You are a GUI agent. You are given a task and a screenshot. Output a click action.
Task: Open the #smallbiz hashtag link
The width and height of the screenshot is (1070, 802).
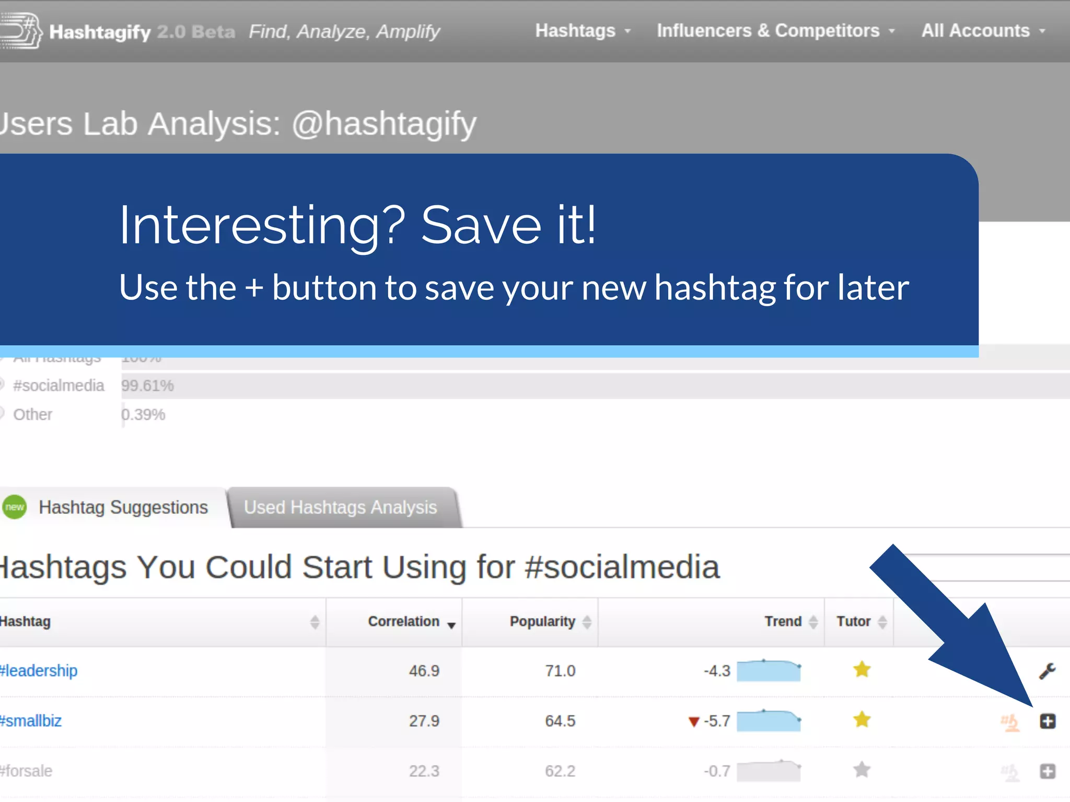31,721
